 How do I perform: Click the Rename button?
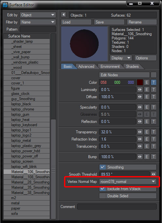[x=142, y=22]
